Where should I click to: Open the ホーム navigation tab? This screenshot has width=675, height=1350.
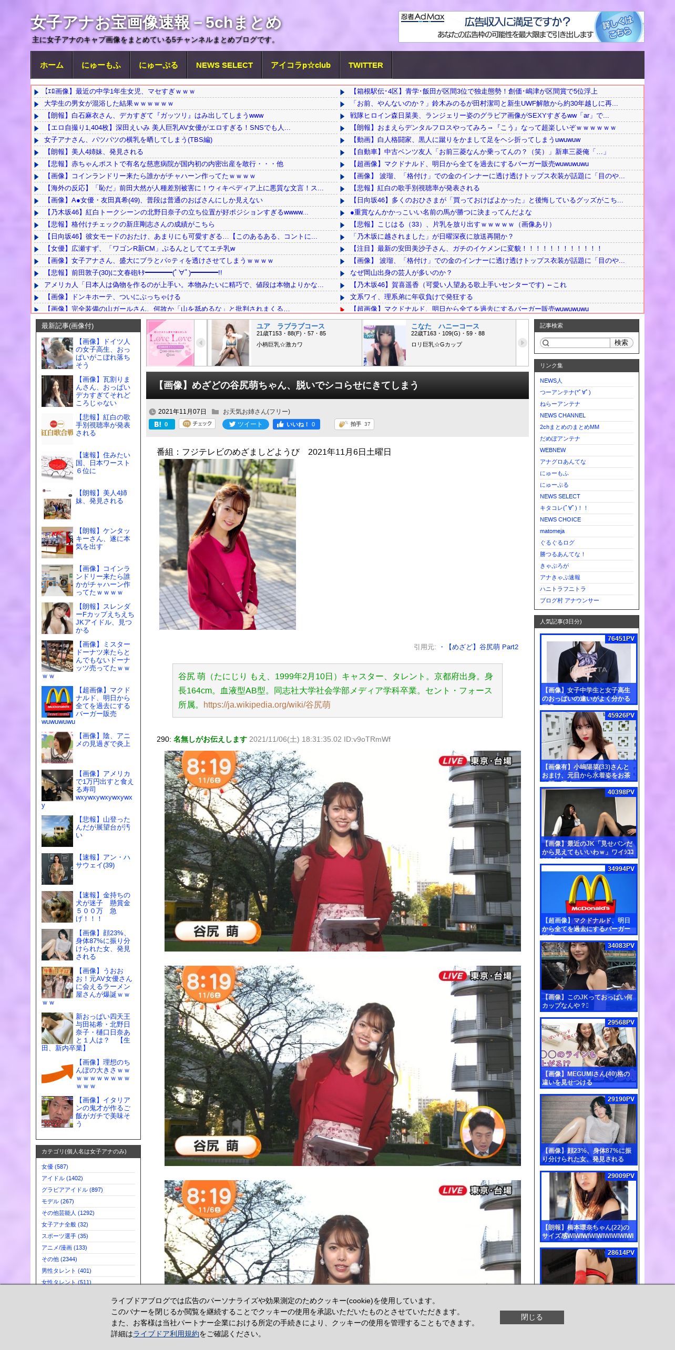click(52, 65)
